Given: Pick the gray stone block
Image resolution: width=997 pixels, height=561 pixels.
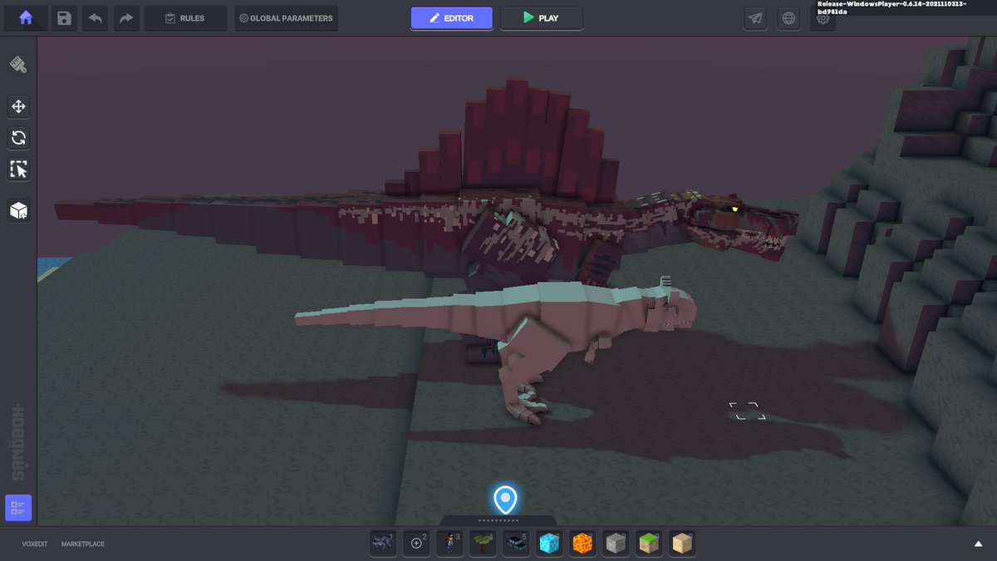Looking at the screenshot, I should 616,544.
